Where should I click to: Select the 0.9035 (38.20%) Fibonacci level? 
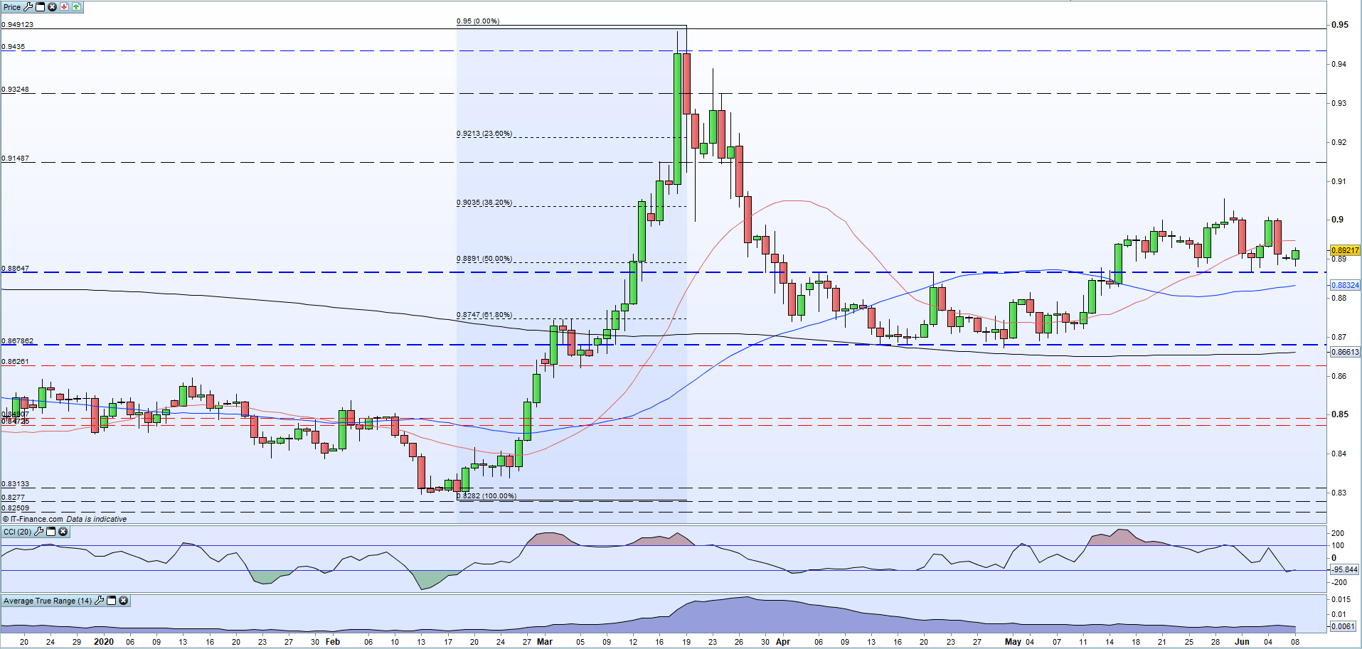pos(484,203)
